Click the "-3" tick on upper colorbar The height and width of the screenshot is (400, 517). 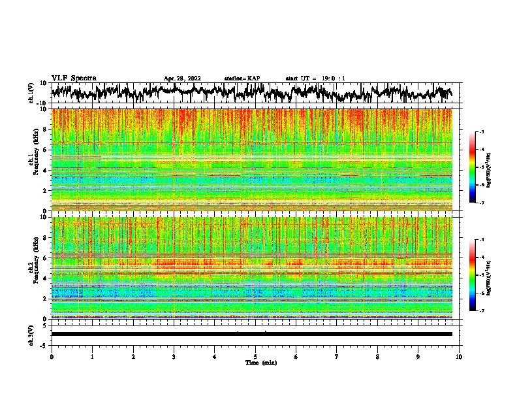pyautogui.click(x=481, y=131)
